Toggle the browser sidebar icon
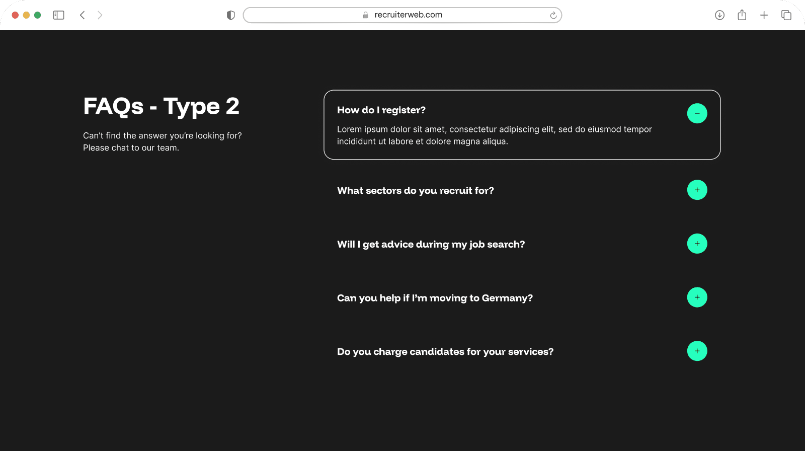The image size is (805, 451). 59,15
